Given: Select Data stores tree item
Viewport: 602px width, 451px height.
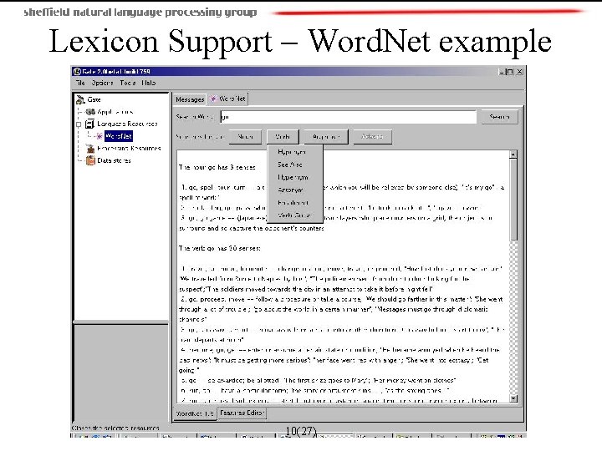Looking at the screenshot, I should (114, 160).
